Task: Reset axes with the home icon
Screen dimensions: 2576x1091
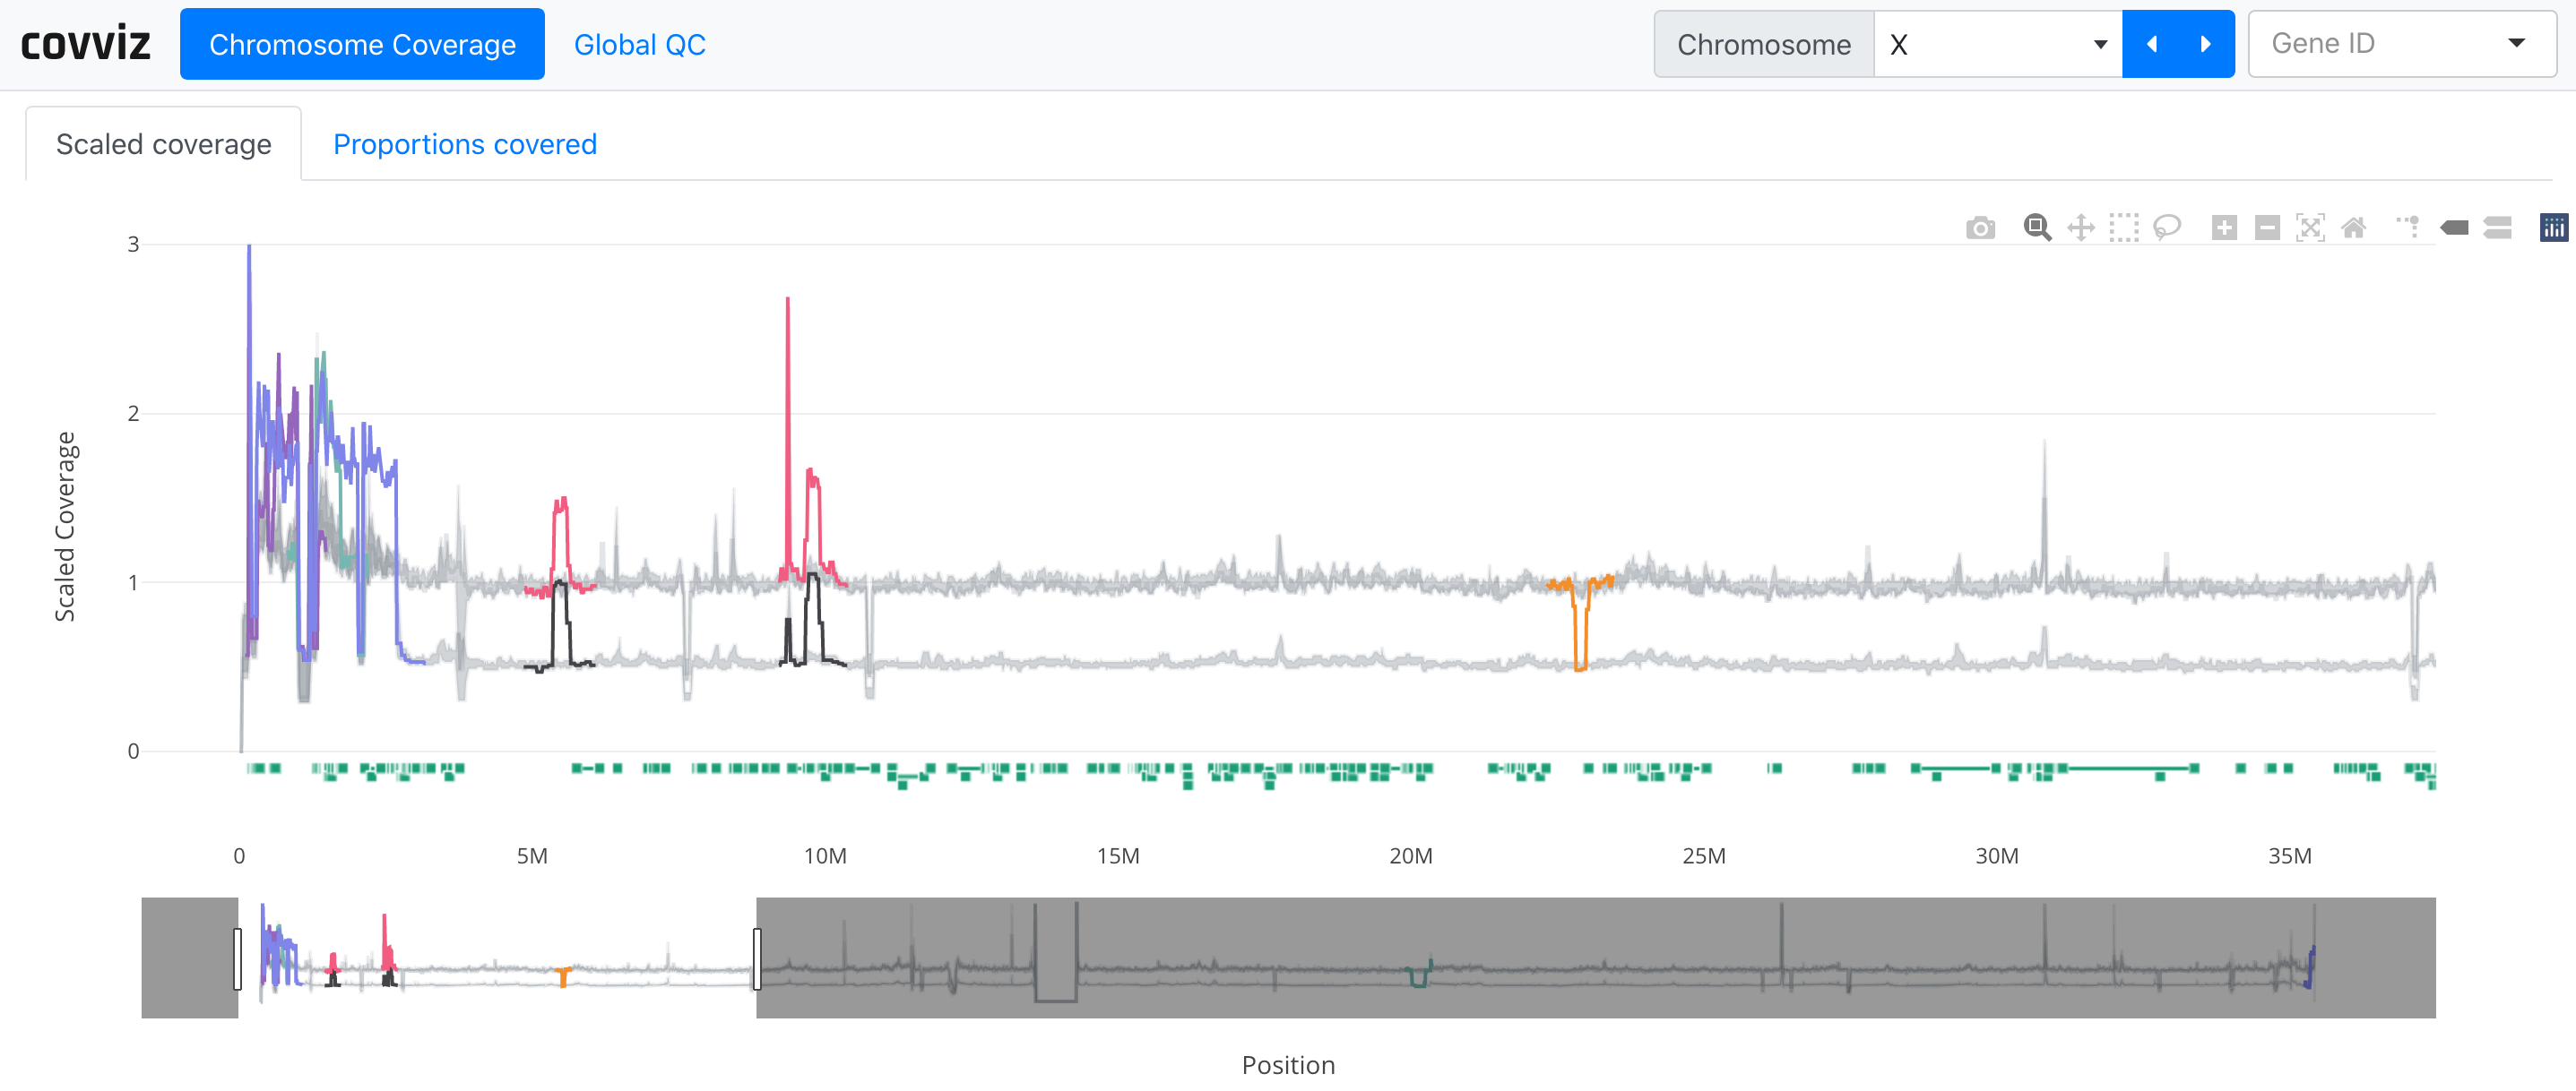Action: click(x=2354, y=228)
